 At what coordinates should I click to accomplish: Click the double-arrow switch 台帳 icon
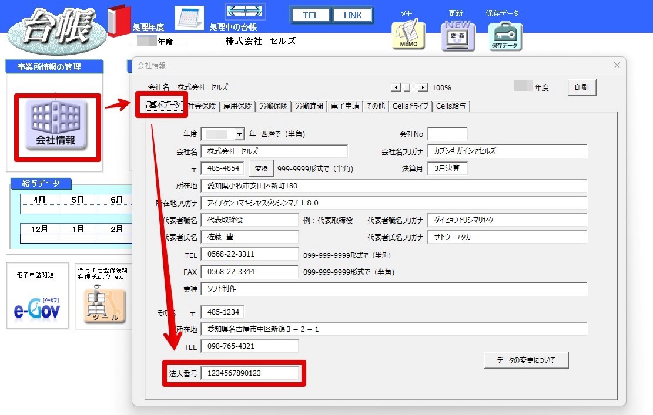click(x=245, y=12)
